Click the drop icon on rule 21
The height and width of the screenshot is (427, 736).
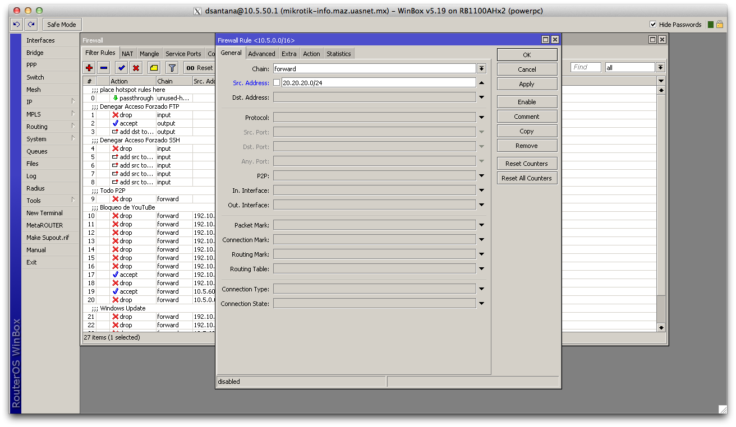(x=116, y=317)
